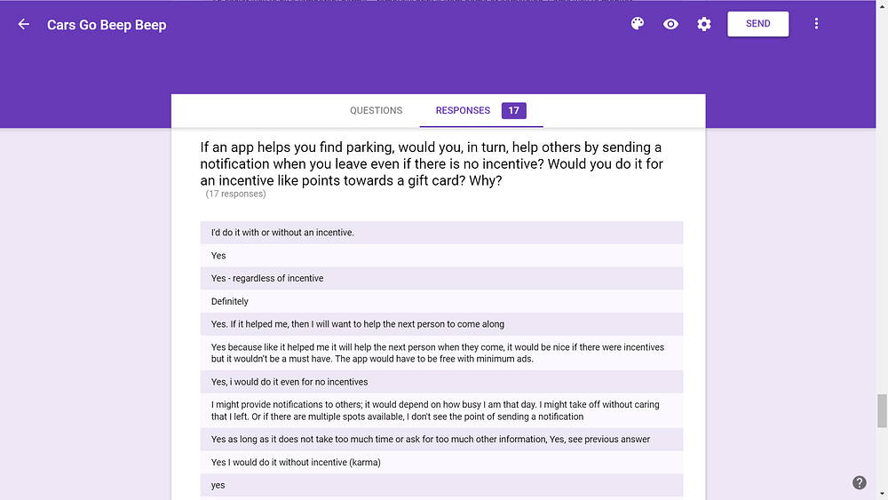Switch to the QUESTIONS tab
Screen dimensions: 888x500
click(x=376, y=110)
